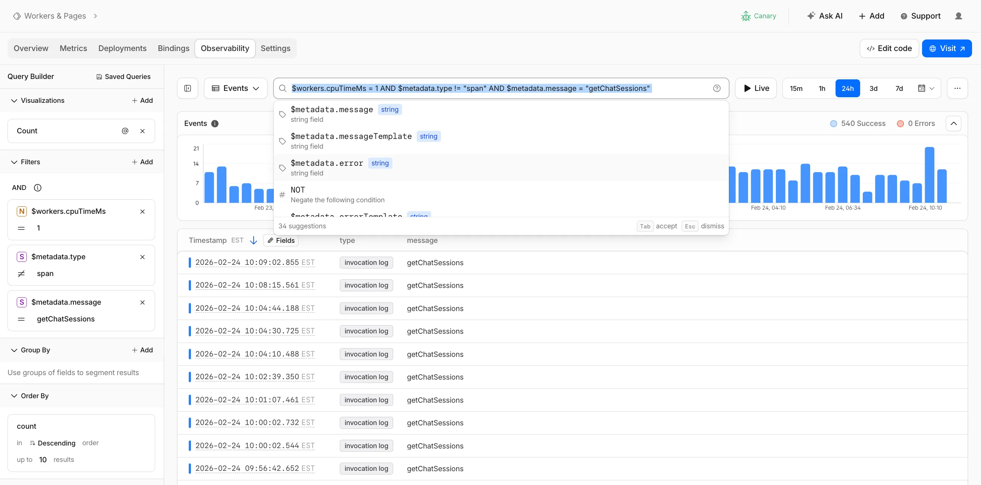Open the query syntax help icon in search bar
981x485 pixels.
pyautogui.click(x=717, y=88)
